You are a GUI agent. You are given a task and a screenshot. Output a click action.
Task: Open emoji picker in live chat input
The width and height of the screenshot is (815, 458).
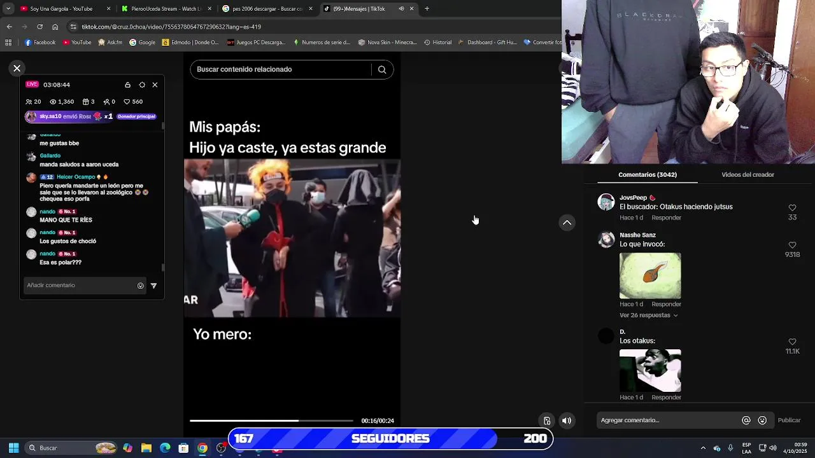pos(141,286)
